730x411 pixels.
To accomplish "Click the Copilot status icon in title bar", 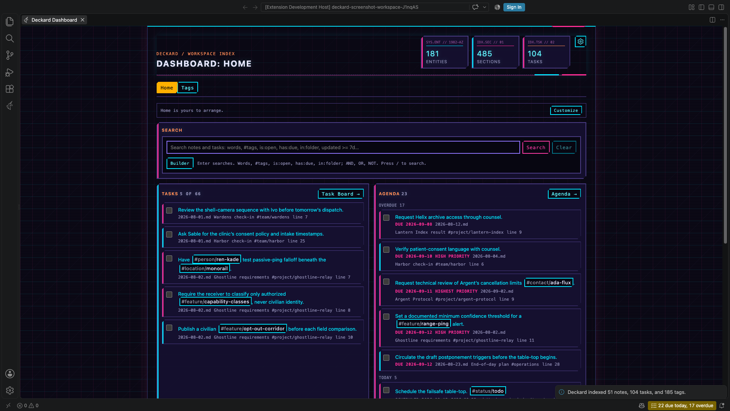I will pos(497,7).
